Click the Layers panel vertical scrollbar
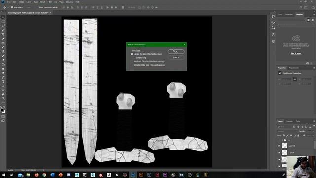 tap(315, 145)
